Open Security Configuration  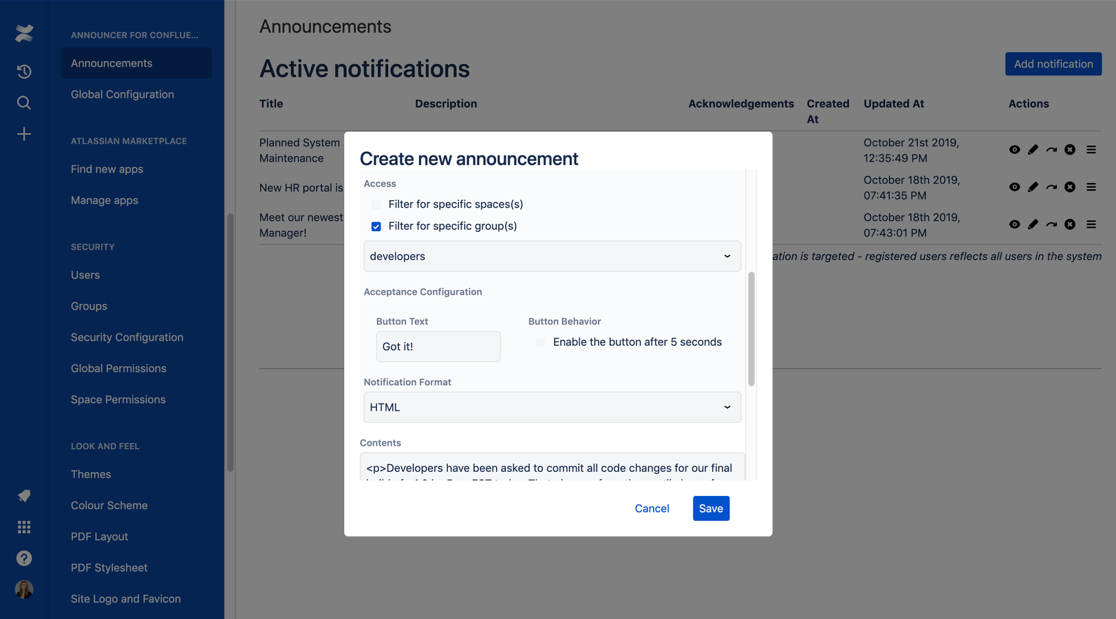point(127,337)
